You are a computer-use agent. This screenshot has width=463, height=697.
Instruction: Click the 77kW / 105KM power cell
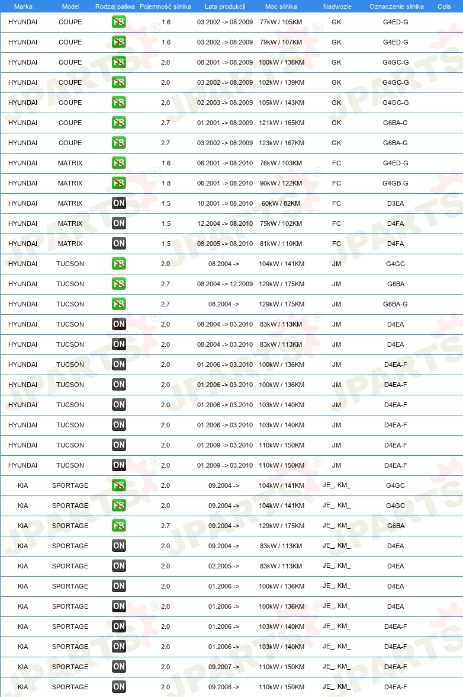(281, 22)
